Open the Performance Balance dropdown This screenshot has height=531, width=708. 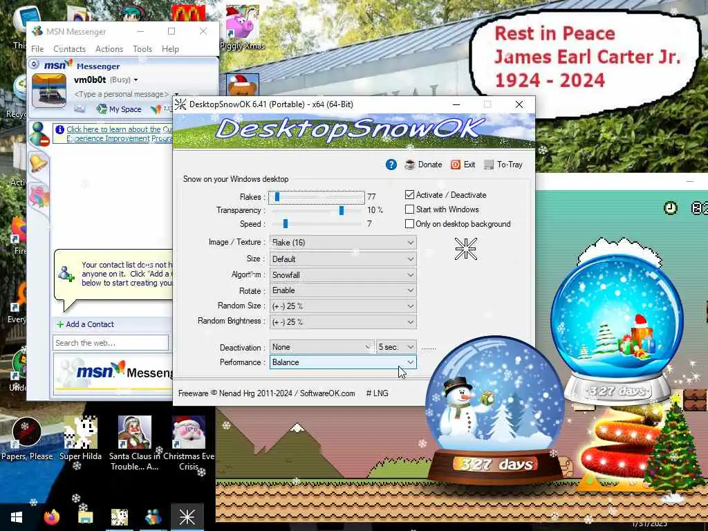(x=343, y=362)
